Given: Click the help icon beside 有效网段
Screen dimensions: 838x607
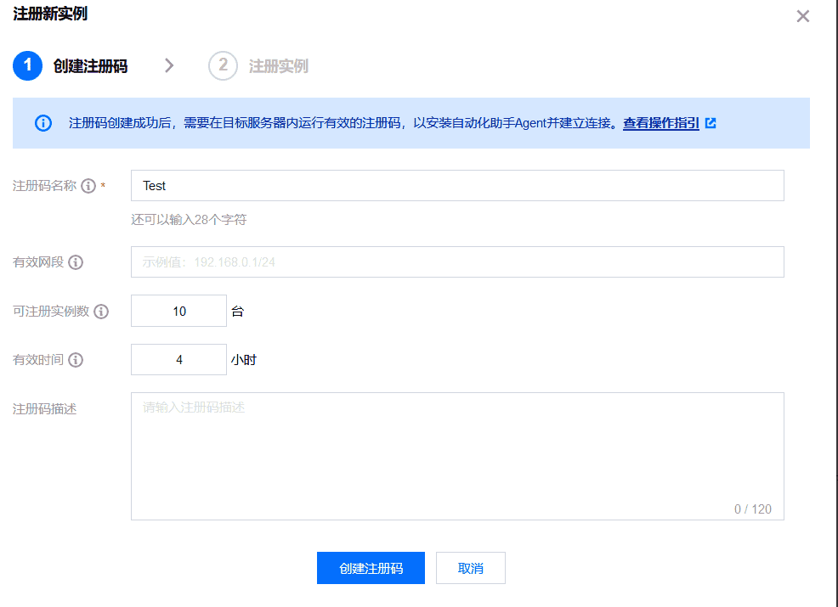Looking at the screenshot, I should 75,261.
